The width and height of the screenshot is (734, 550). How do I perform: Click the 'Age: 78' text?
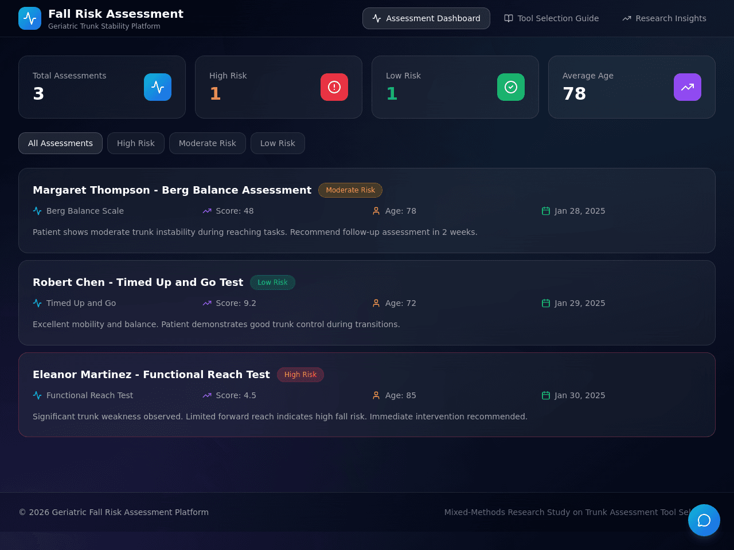coord(401,211)
